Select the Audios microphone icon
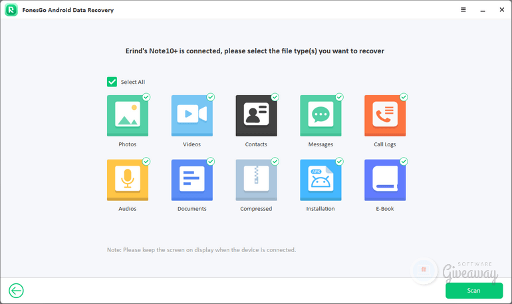The image size is (512, 304). (x=127, y=180)
